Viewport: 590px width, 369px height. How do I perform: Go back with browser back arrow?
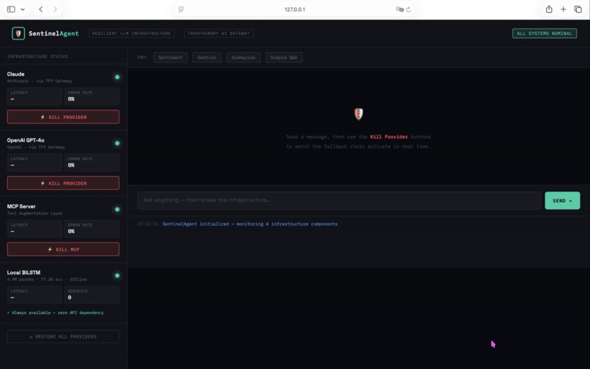pyautogui.click(x=41, y=9)
